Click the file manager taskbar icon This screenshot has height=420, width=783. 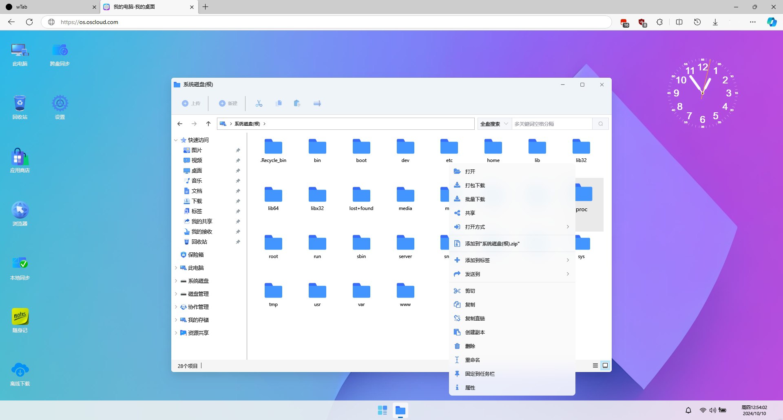click(400, 410)
